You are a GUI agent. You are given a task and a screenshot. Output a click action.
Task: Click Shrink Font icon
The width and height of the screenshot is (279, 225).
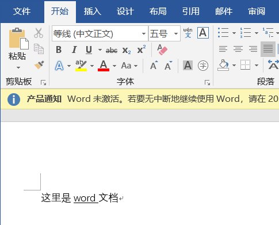[x=169, y=66]
